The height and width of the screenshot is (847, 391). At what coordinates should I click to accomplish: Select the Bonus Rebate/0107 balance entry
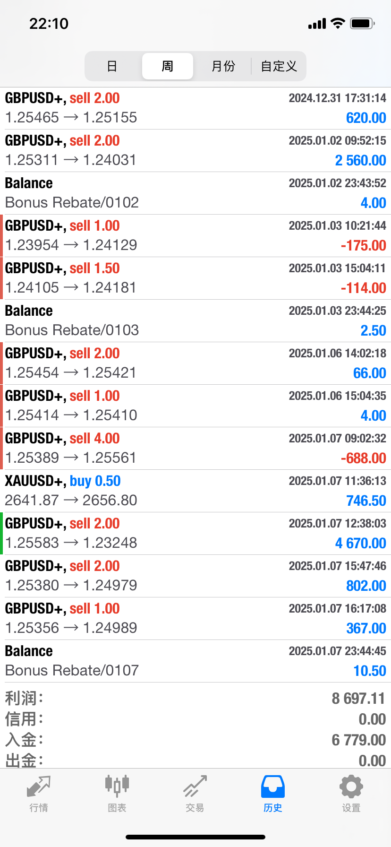click(195, 661)
